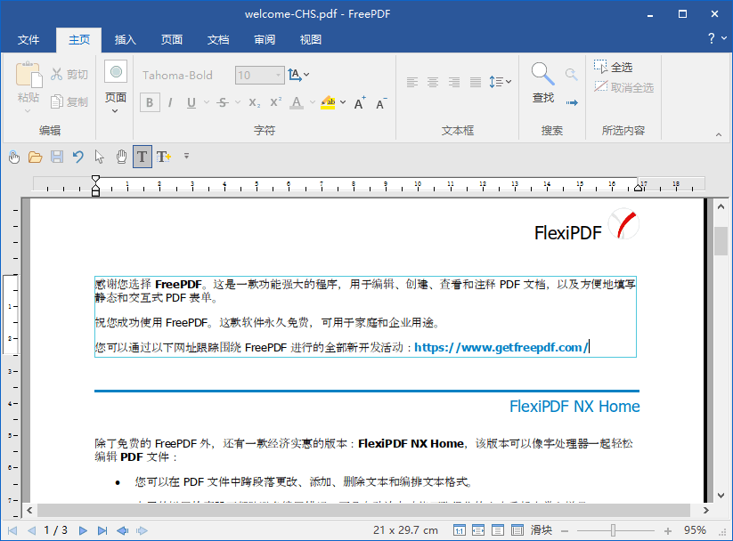
Task: Go to the previous page
Action: (31, 530)
